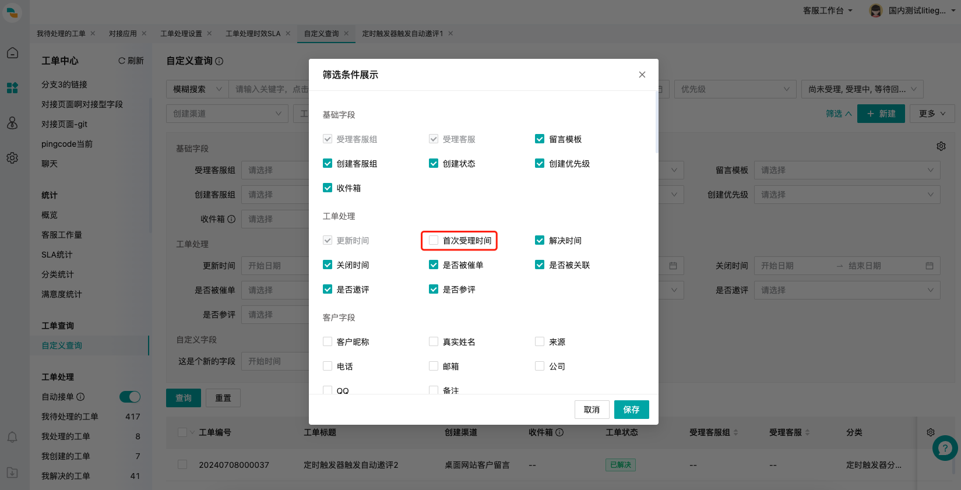The image size is (961, 490).
Task: Click the 查询 button
Action: (184, 398)
